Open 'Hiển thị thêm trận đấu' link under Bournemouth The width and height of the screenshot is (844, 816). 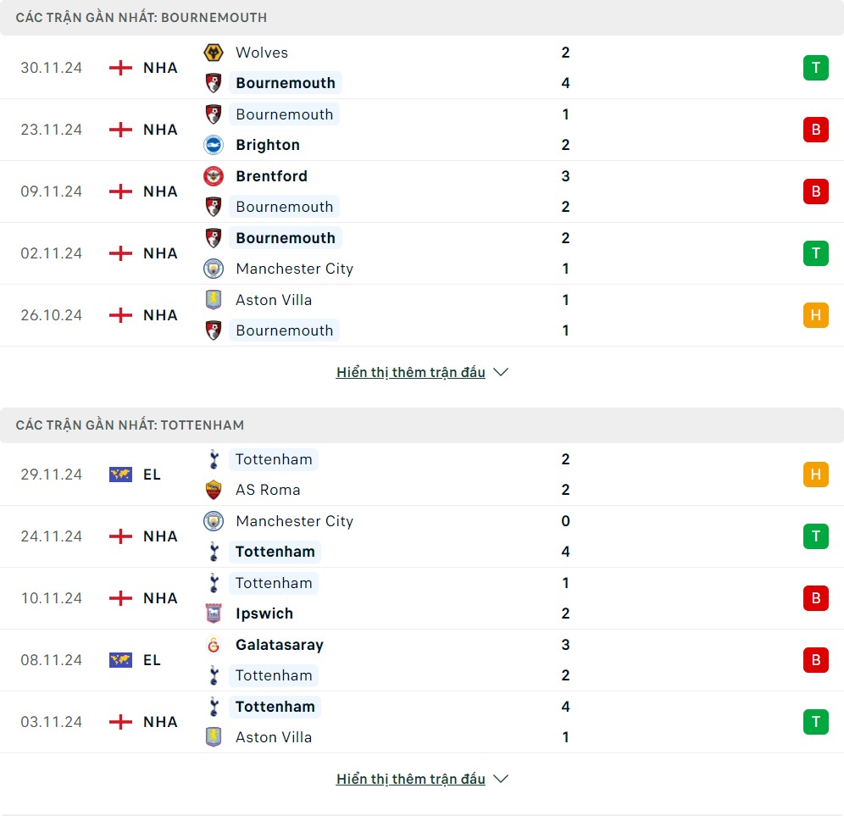(x=410, y=372)
